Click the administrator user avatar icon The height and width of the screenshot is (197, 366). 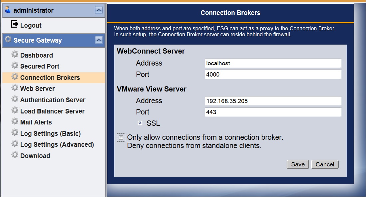(x=8, y=10)
